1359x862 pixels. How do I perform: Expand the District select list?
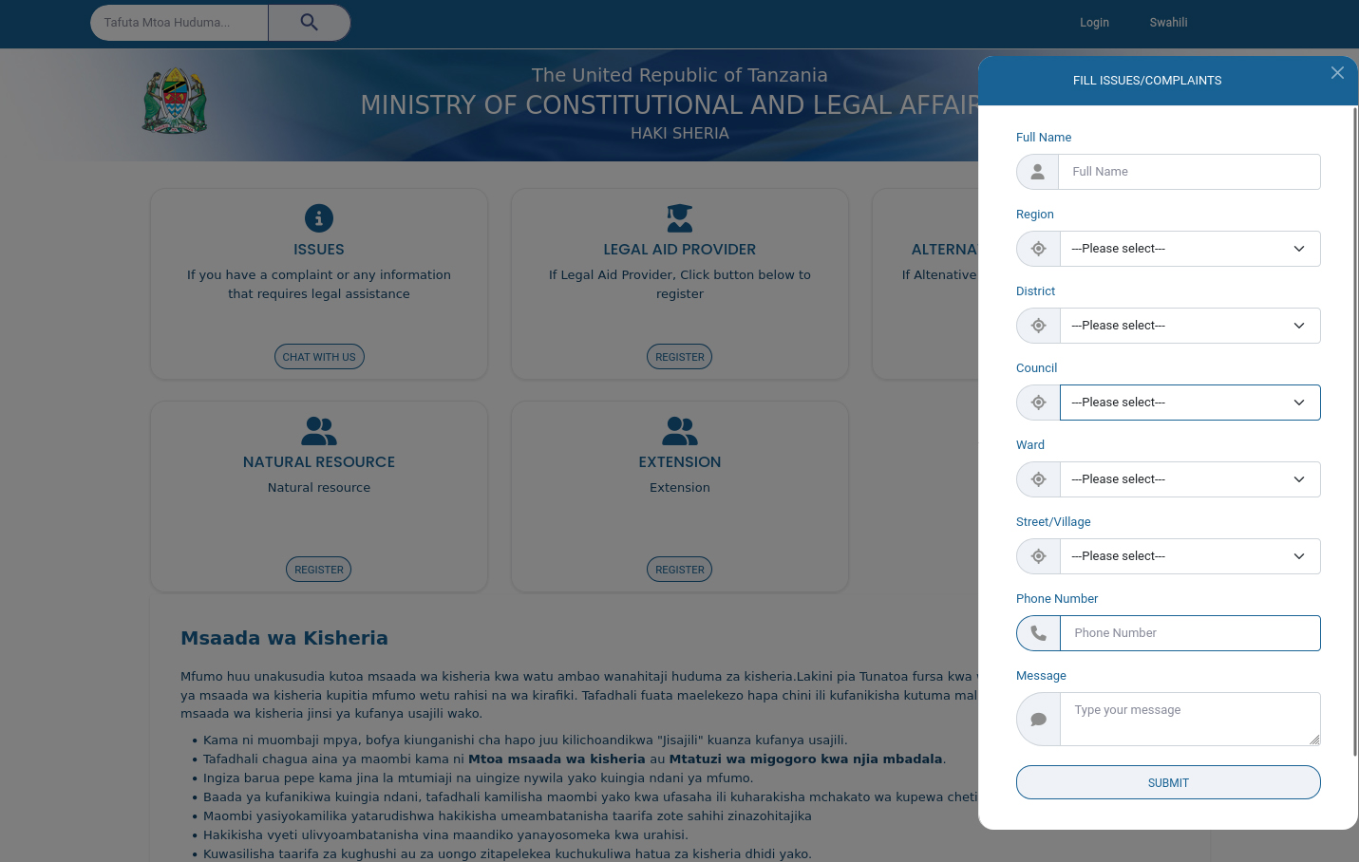point(1189,326)
